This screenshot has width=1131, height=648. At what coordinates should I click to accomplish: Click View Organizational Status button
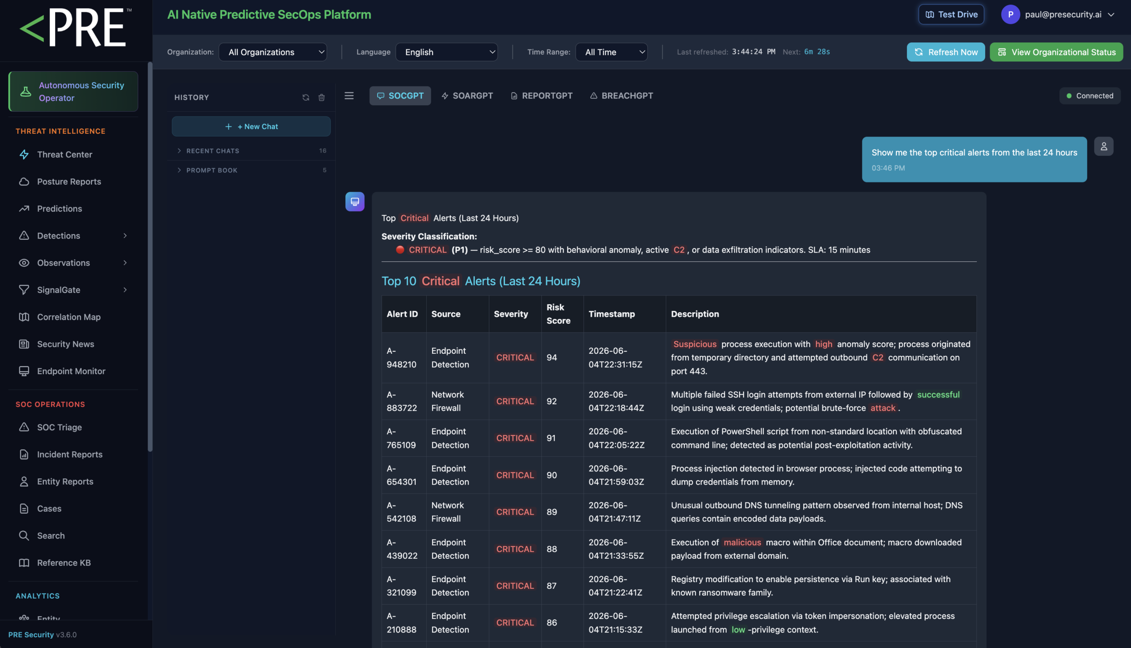click(x=1056, y=52)
